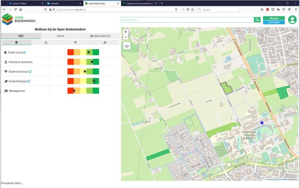
Task: Click the Proclaimer tekst footer
Action: 12,183
